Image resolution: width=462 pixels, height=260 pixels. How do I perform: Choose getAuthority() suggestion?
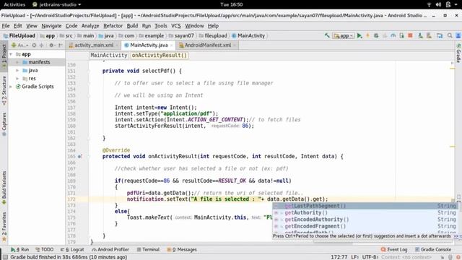click(365, 213)
